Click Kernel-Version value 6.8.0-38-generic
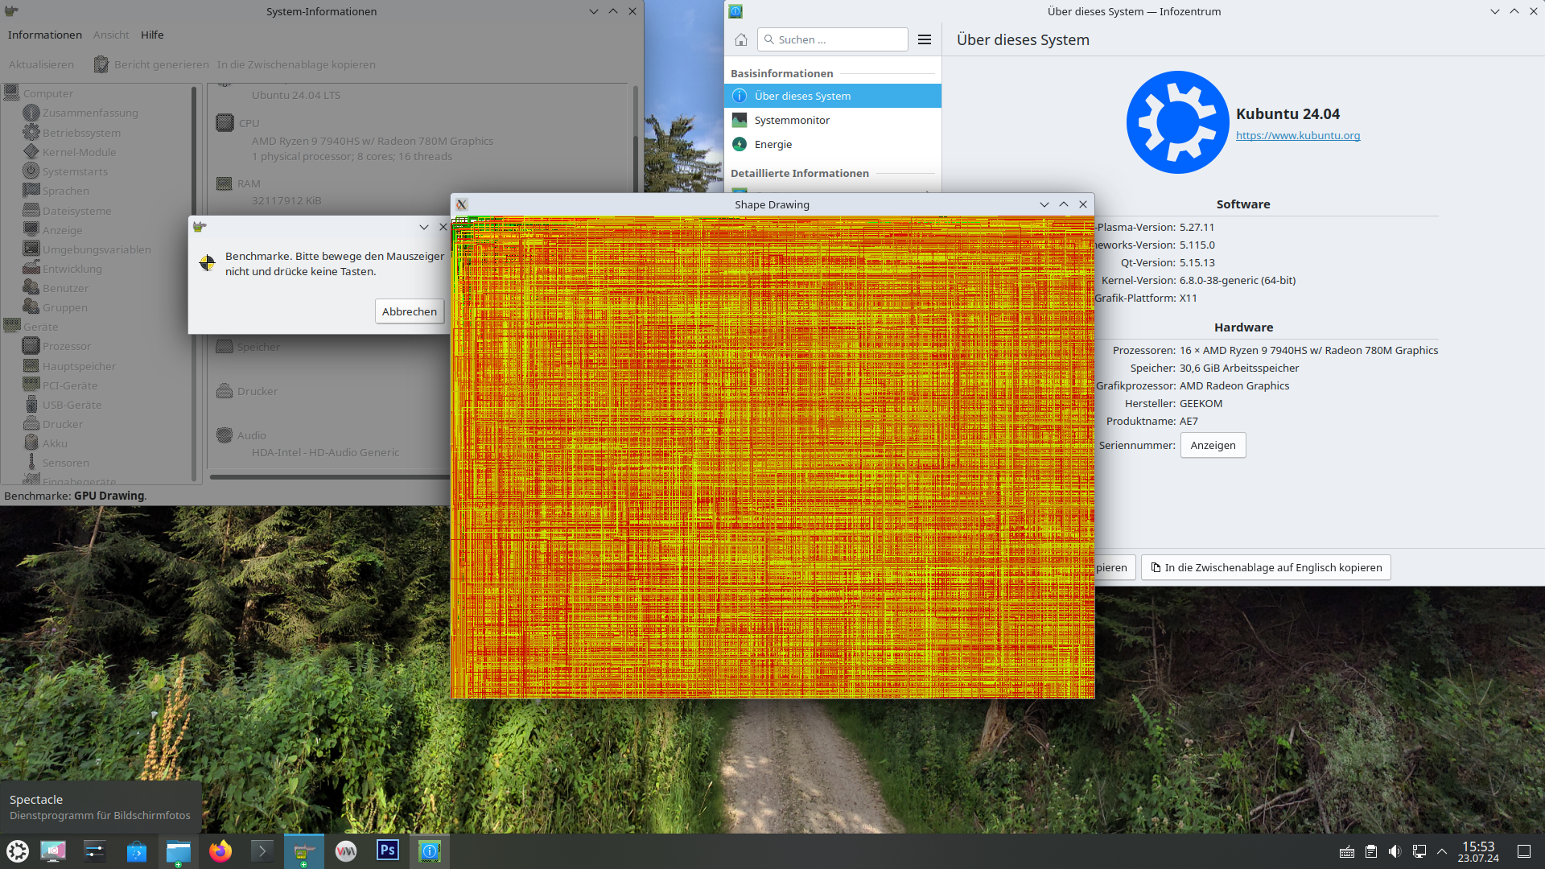The height and width of the screenshot is (869, 1545). 1238,280
